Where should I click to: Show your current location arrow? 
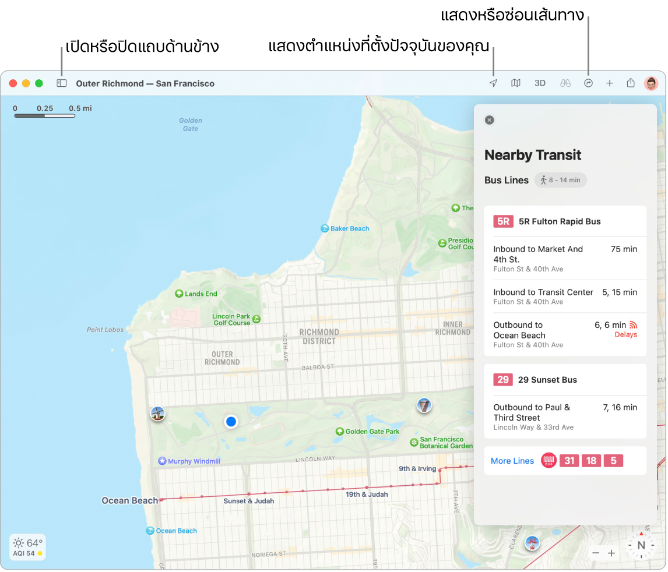pos(493,83)
